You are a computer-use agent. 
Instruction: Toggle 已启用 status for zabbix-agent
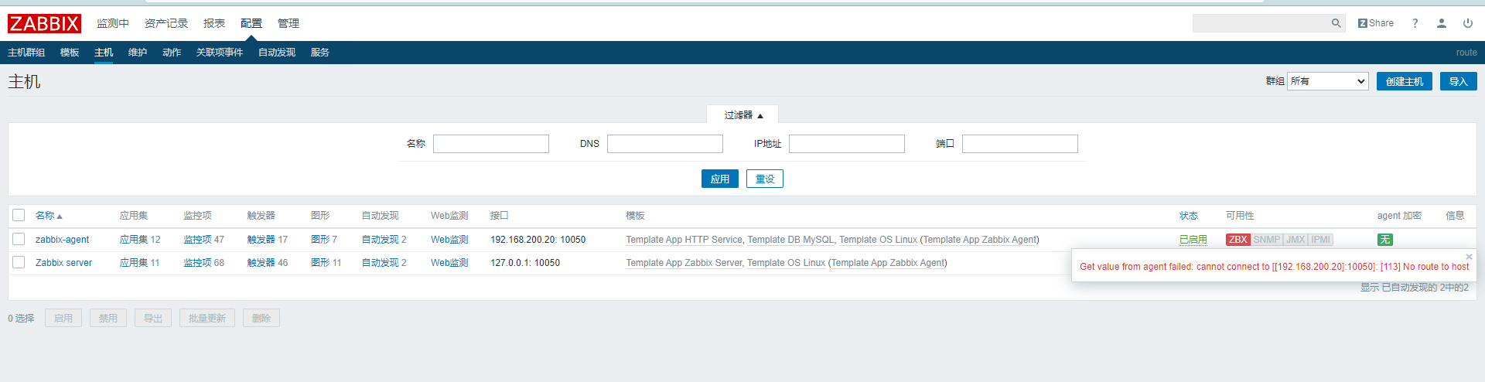click(1193, 240)
